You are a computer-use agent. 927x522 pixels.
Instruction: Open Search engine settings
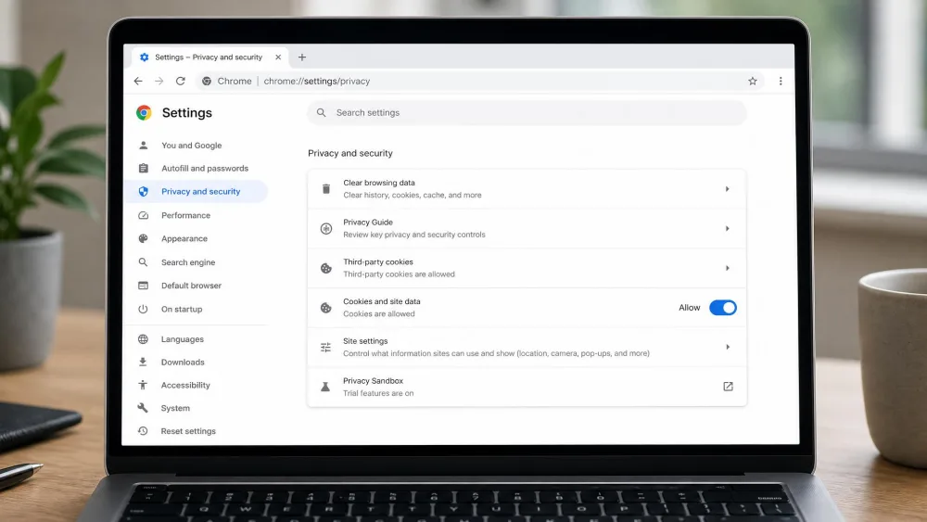click(x=188, y=261)
